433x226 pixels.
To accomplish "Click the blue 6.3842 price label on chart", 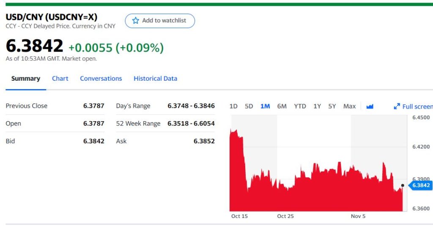I will click(x=420, y=185).
